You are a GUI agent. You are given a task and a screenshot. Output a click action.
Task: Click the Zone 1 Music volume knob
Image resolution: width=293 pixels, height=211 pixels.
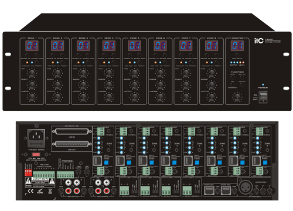click(32, 85)
